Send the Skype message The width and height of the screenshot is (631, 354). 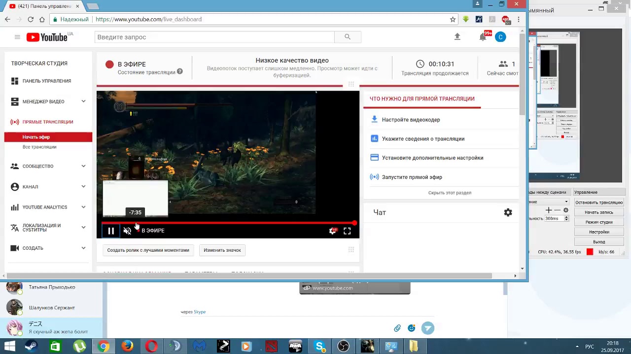pyautogui.click(x=428, y=328)
